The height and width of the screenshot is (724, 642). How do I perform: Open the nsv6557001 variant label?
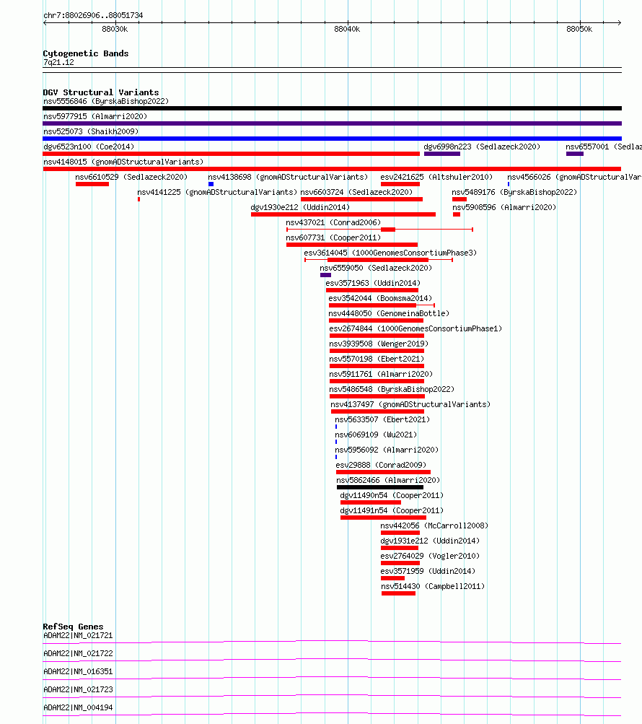pyautogui.click(x=604, y=147)
